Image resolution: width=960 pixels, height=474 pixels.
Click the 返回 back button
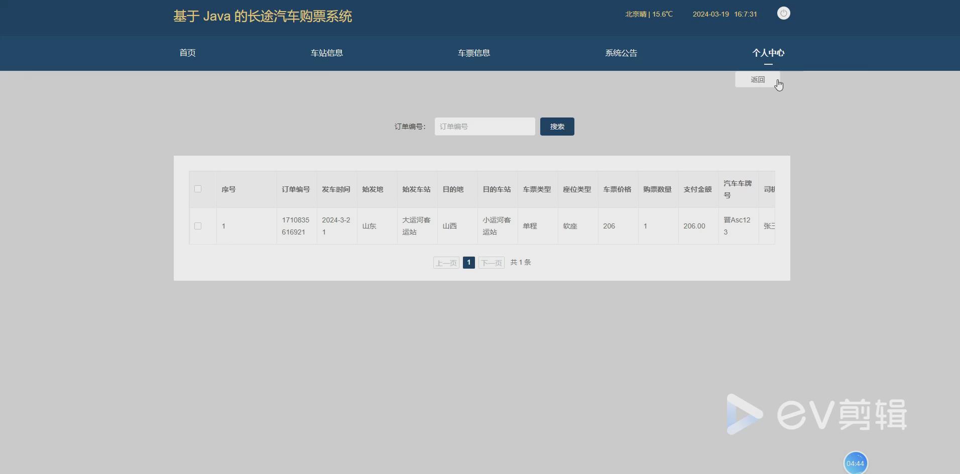click(x=758, y=79)
